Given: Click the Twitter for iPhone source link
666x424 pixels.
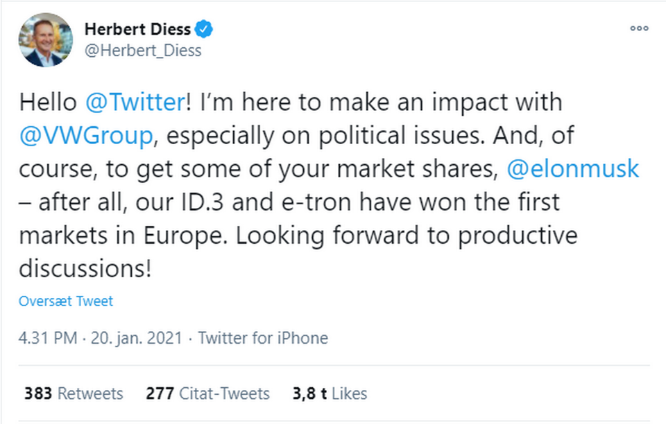Looking at the screenshot, I should 263,338.
